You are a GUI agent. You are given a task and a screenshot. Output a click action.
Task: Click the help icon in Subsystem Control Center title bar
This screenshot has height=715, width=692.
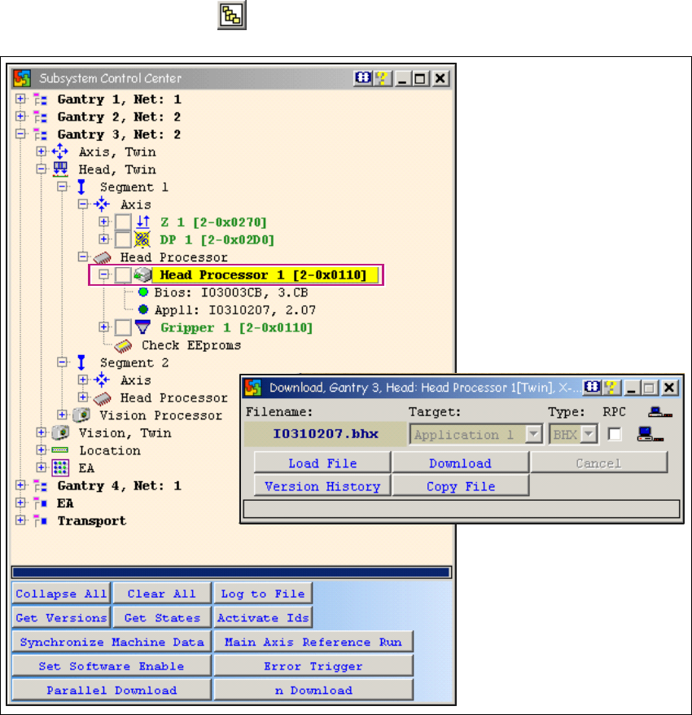pos(382,78)
